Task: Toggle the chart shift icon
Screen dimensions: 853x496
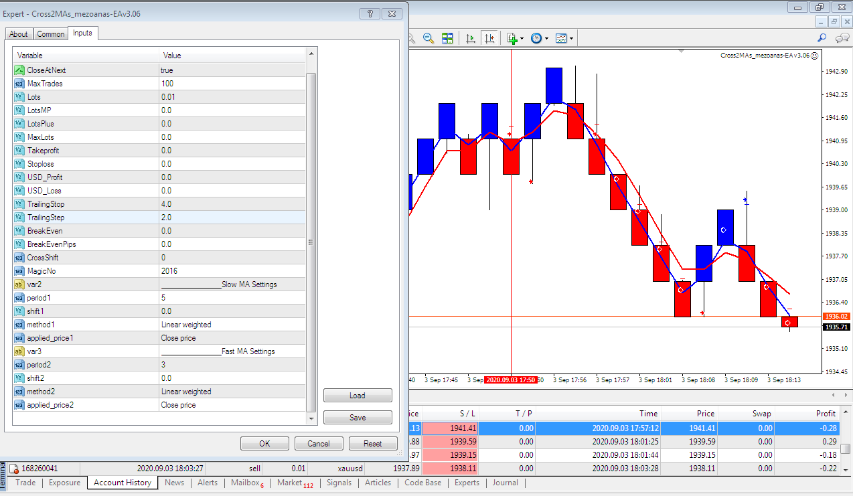Action: click(489, 38)
